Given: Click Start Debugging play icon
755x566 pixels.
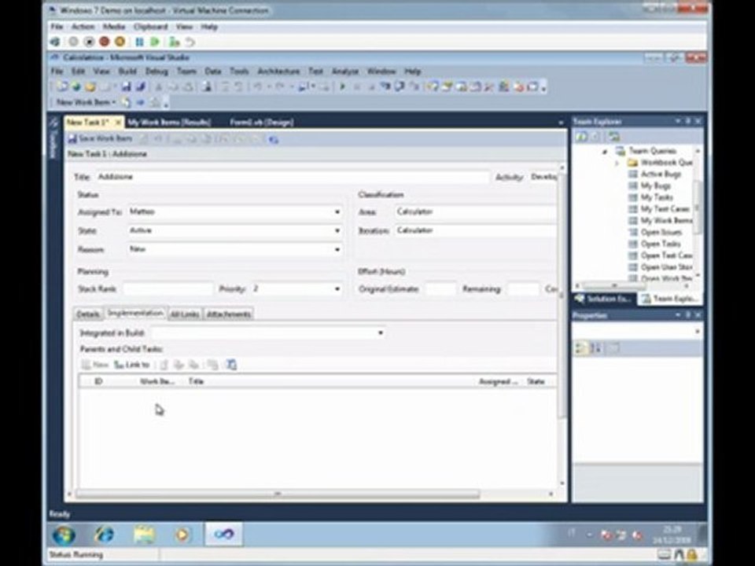Looking at the screenshot, I should click(343, 87).
